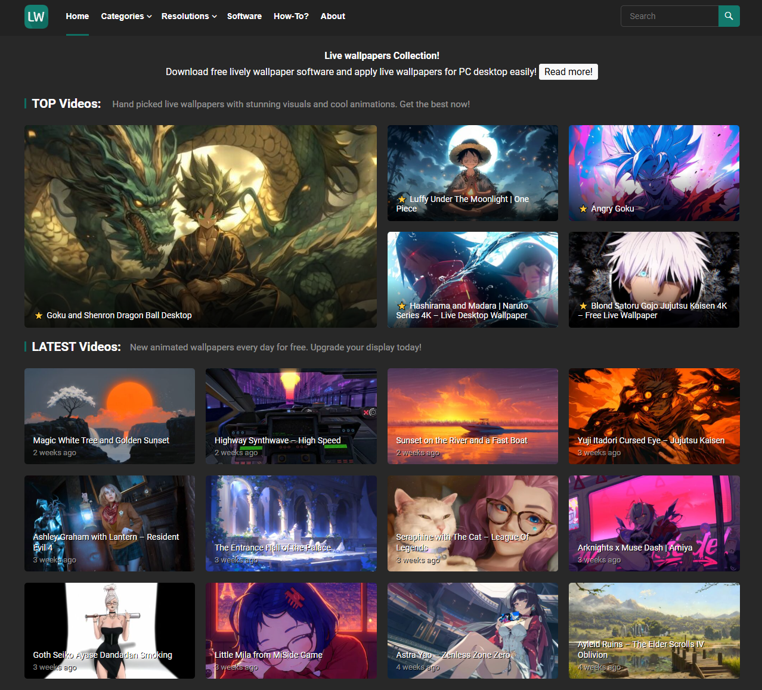
Task: Click the Read more! button
Action: tap(568, 72)
